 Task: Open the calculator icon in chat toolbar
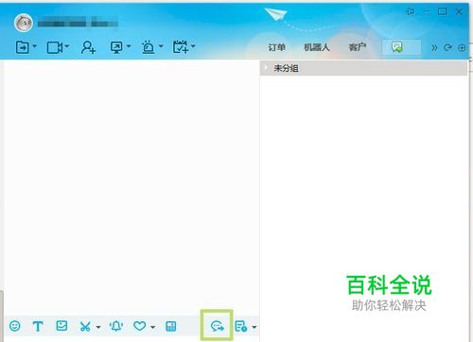(171, 326)
